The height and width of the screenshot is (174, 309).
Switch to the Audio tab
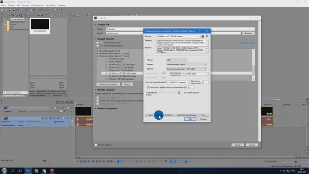[150, 115]
